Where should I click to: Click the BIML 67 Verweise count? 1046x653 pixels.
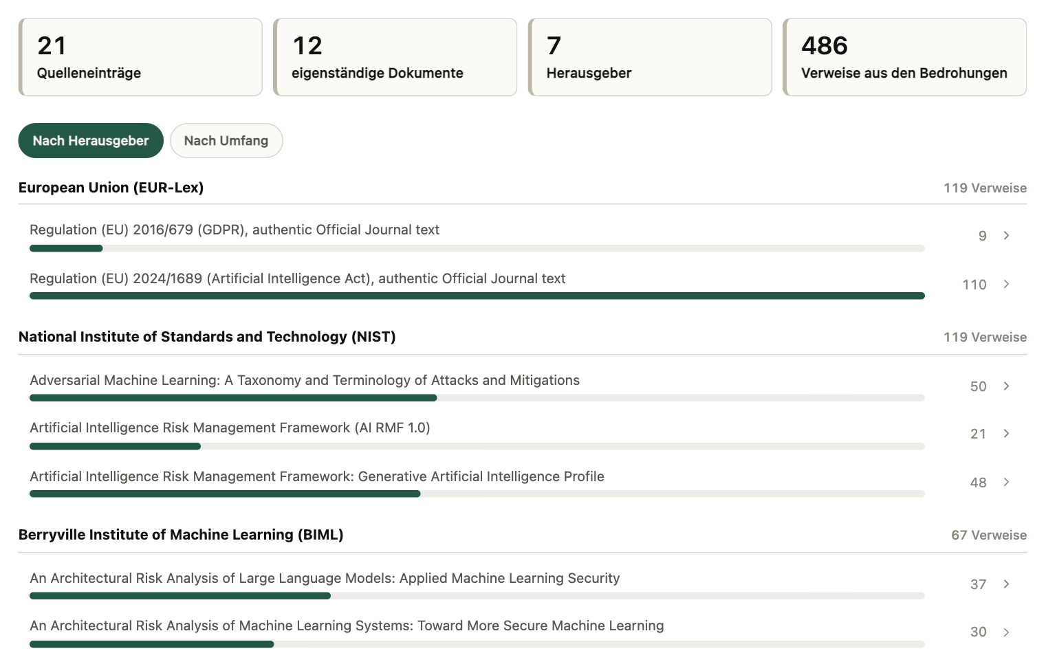click(989, 535)
